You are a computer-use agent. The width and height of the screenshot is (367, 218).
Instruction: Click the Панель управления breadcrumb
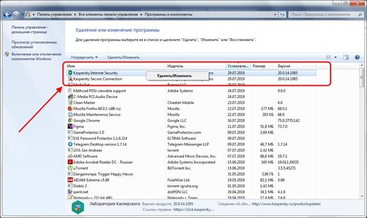pyautogui.click(x=54, y=15)
